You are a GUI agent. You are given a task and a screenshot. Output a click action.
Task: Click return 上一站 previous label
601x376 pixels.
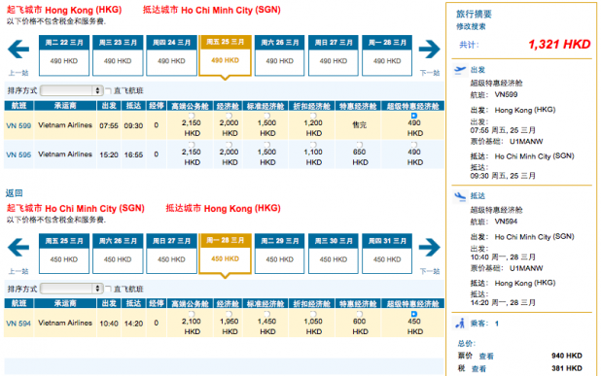[18, 271]
